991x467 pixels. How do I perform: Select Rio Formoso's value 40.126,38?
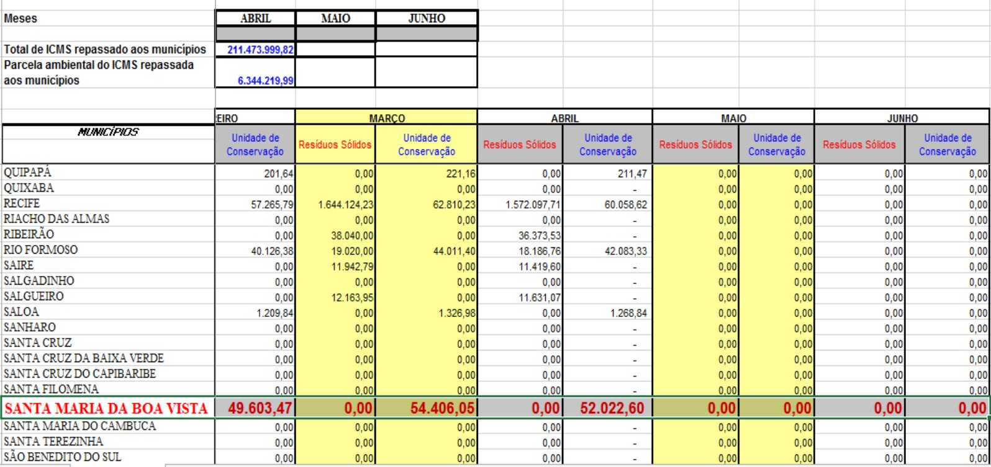coord(272,252)
